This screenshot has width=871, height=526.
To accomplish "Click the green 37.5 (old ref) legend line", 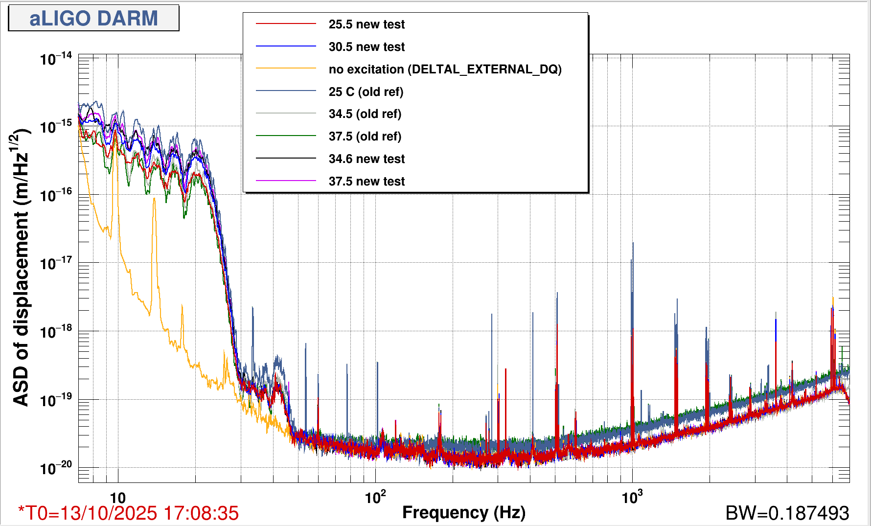I will [x=286, y=136].
